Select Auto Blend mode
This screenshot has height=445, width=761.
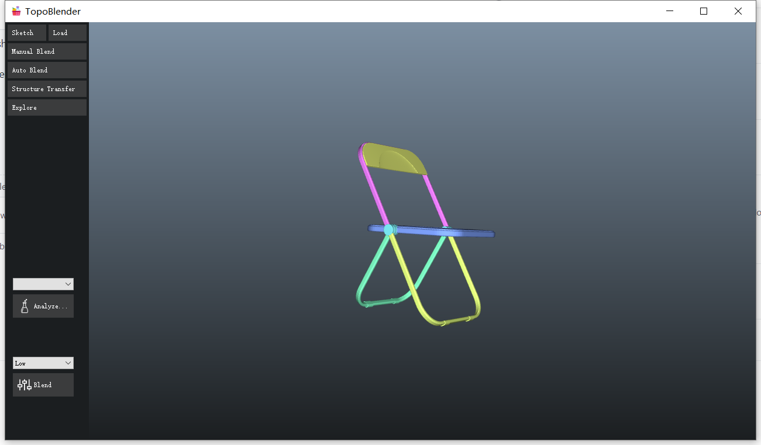pos(47,70)
